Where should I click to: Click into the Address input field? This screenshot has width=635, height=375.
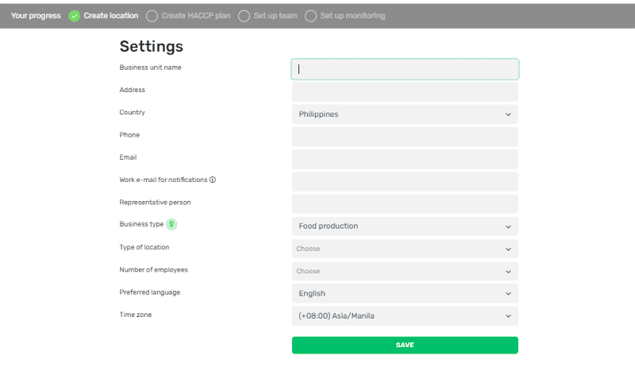[405, 91]
